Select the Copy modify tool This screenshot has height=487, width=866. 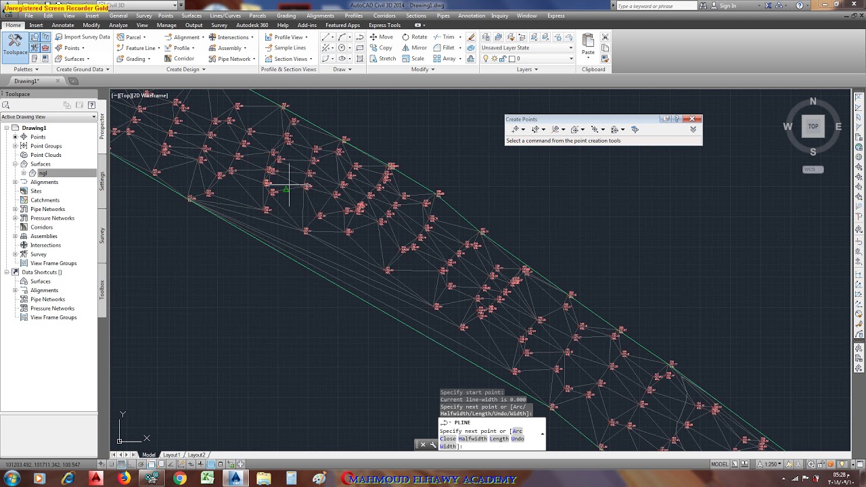[382, 48]
